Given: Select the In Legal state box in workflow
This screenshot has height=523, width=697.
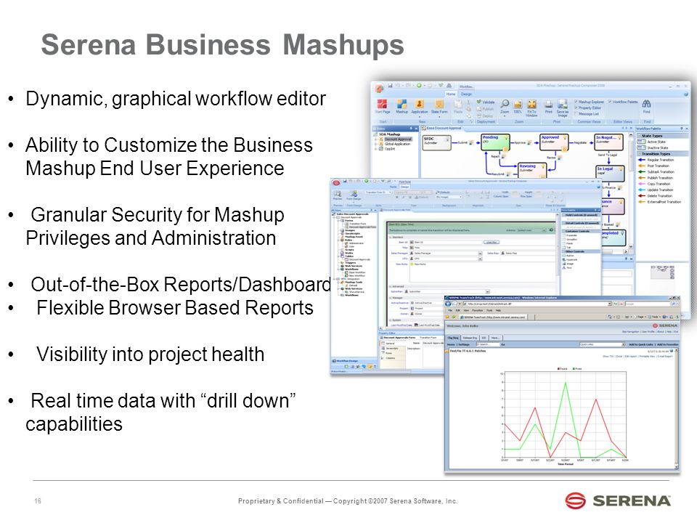Looking at the screenshot, I should pos(610,174).
